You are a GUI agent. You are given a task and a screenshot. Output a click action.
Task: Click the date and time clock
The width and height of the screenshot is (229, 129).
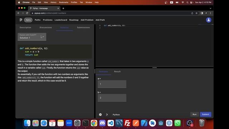click(203, 3)
